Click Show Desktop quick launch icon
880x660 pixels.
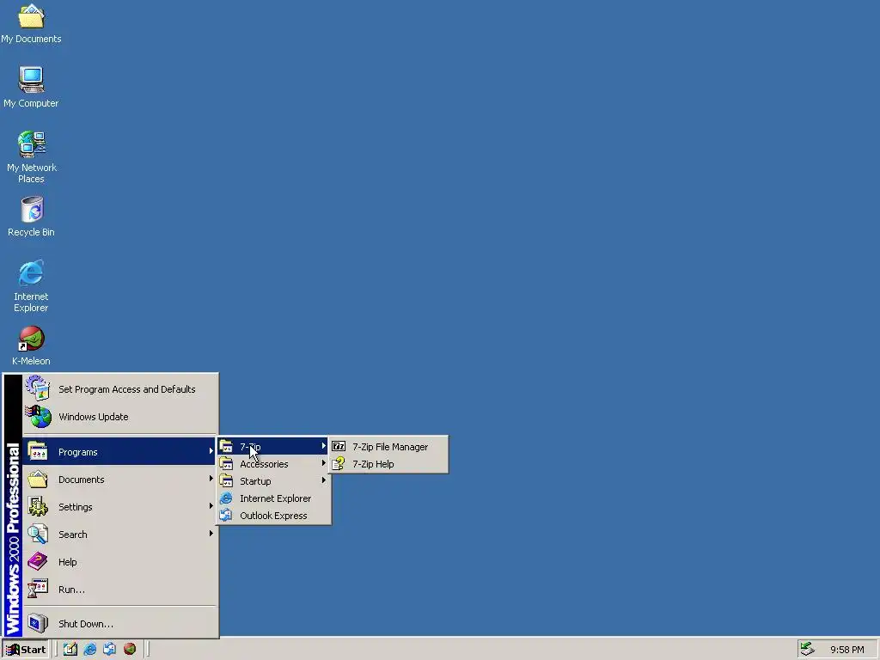pyautogui.click(x=70, y=650)
